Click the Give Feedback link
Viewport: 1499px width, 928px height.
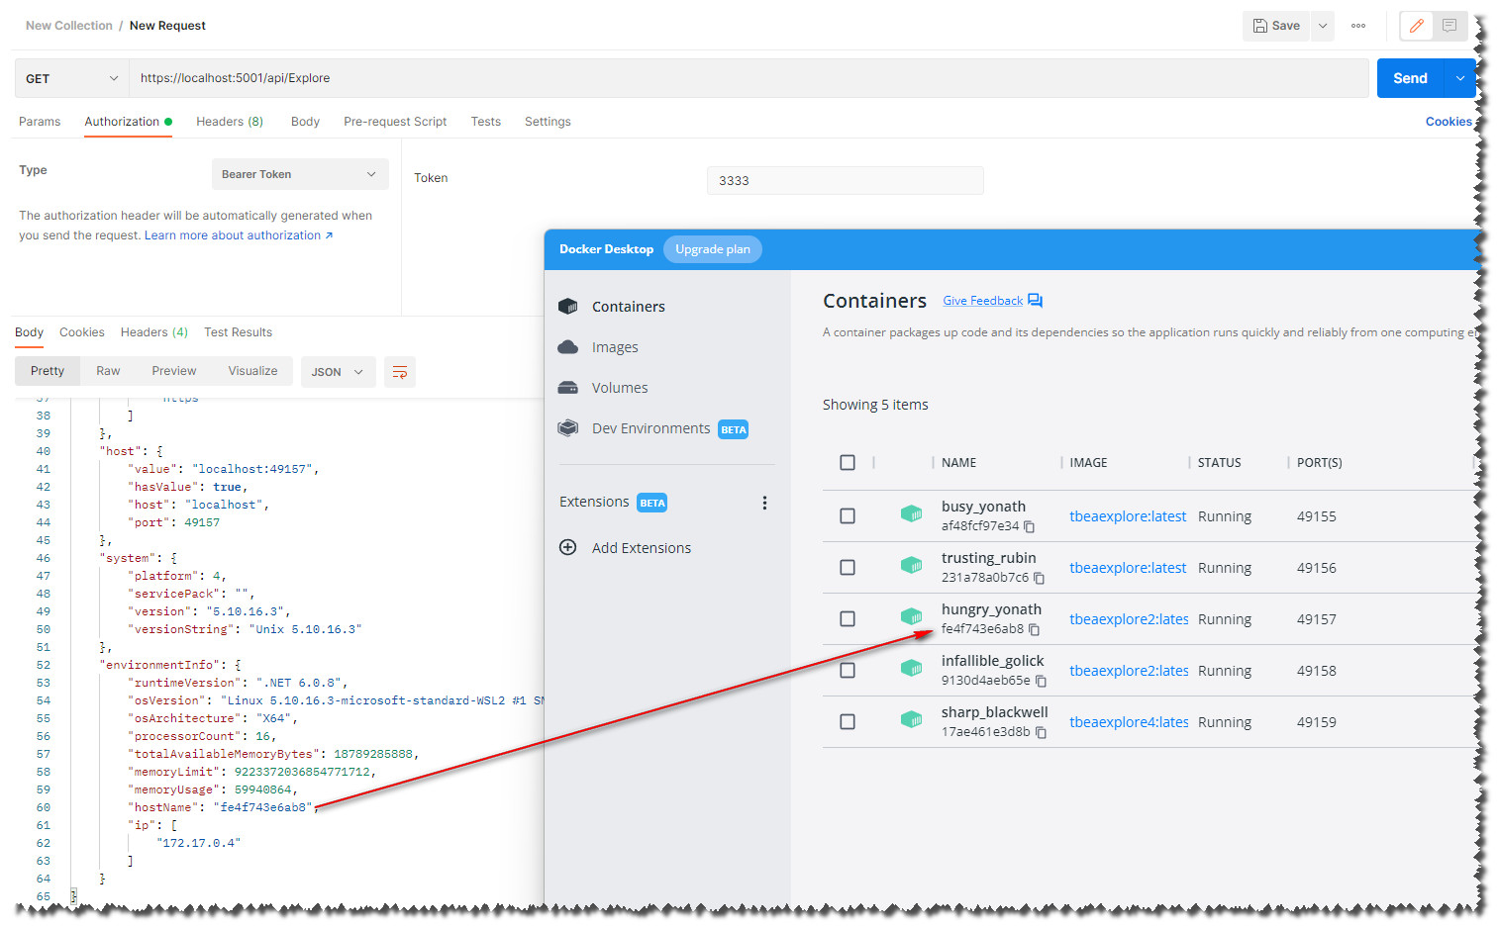click(982, 301)
